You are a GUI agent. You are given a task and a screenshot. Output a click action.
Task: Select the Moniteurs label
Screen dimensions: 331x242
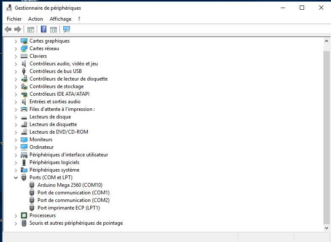point(41,140)
